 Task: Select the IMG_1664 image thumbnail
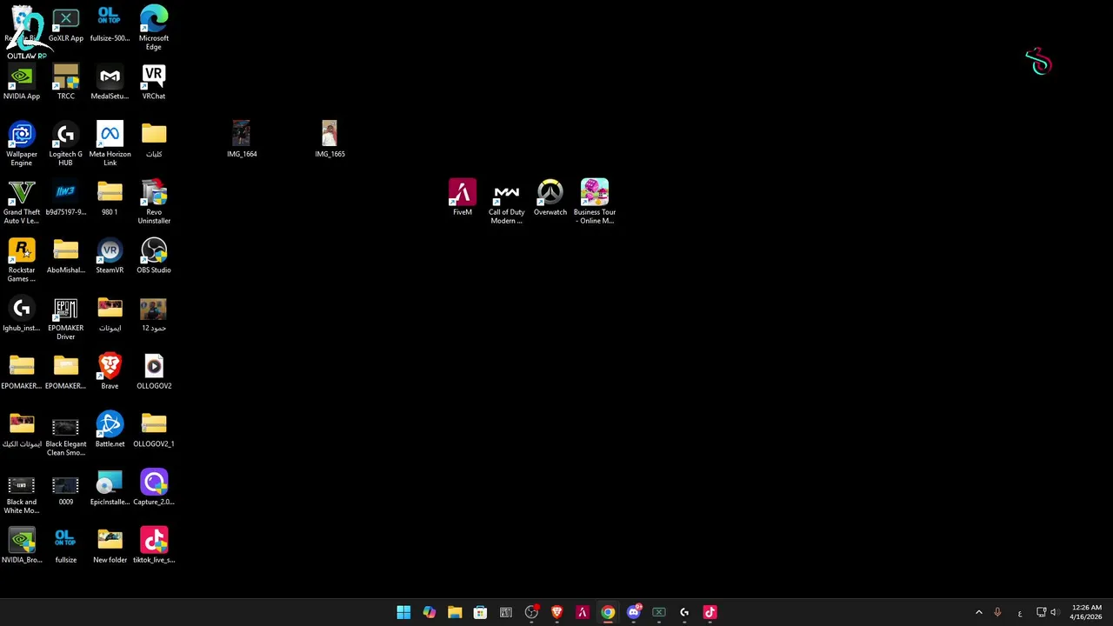pyautogui.click(x=242, y=140)
